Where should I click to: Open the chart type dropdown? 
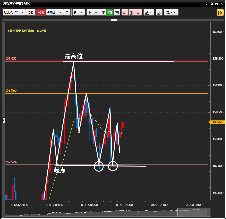tap(78, 12)
